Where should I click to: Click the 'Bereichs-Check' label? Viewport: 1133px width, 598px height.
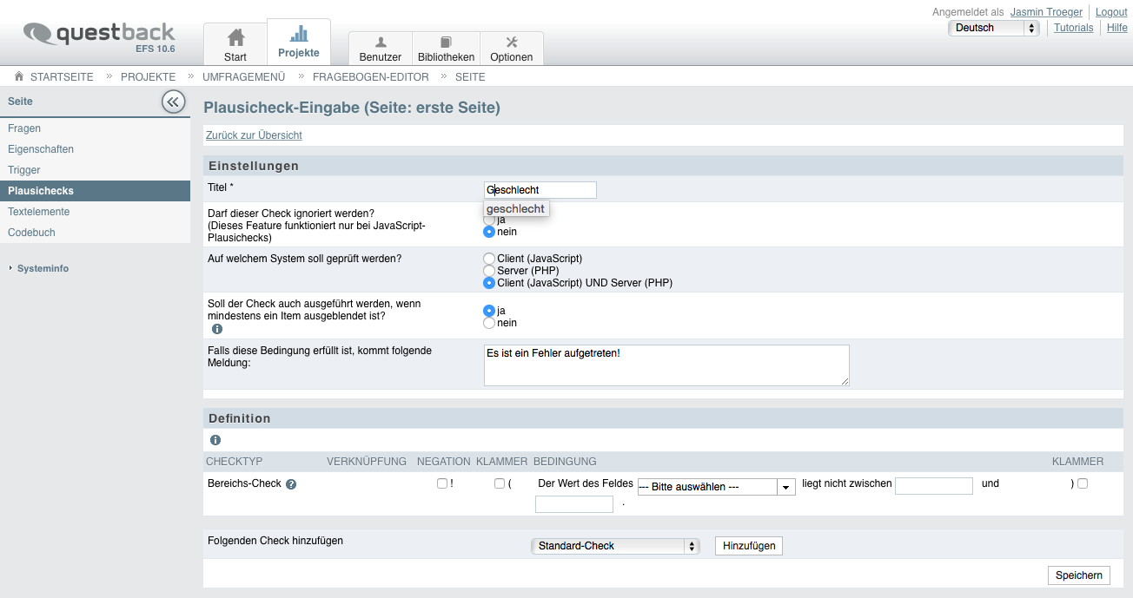pyautogui.click(x=244, y=483)
